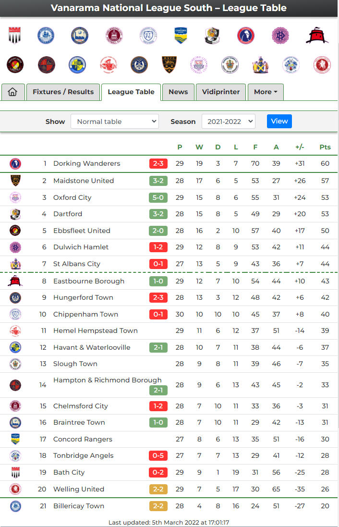Click the crest beside St Albans City in the table
The height and width of the screenshot is (527, 339).
pyautogui.click(x=15, y=264)
